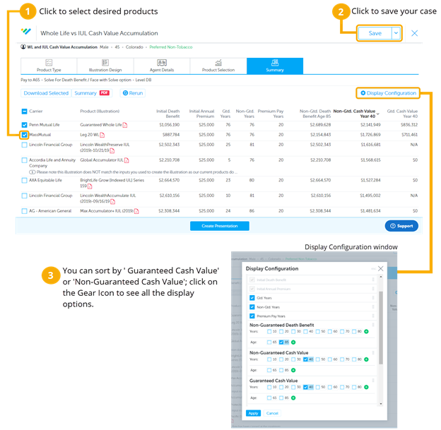Add custom year to Guaranteed Cash Value Years
This screenshot has height=430, width=441.
coord(366,387)
